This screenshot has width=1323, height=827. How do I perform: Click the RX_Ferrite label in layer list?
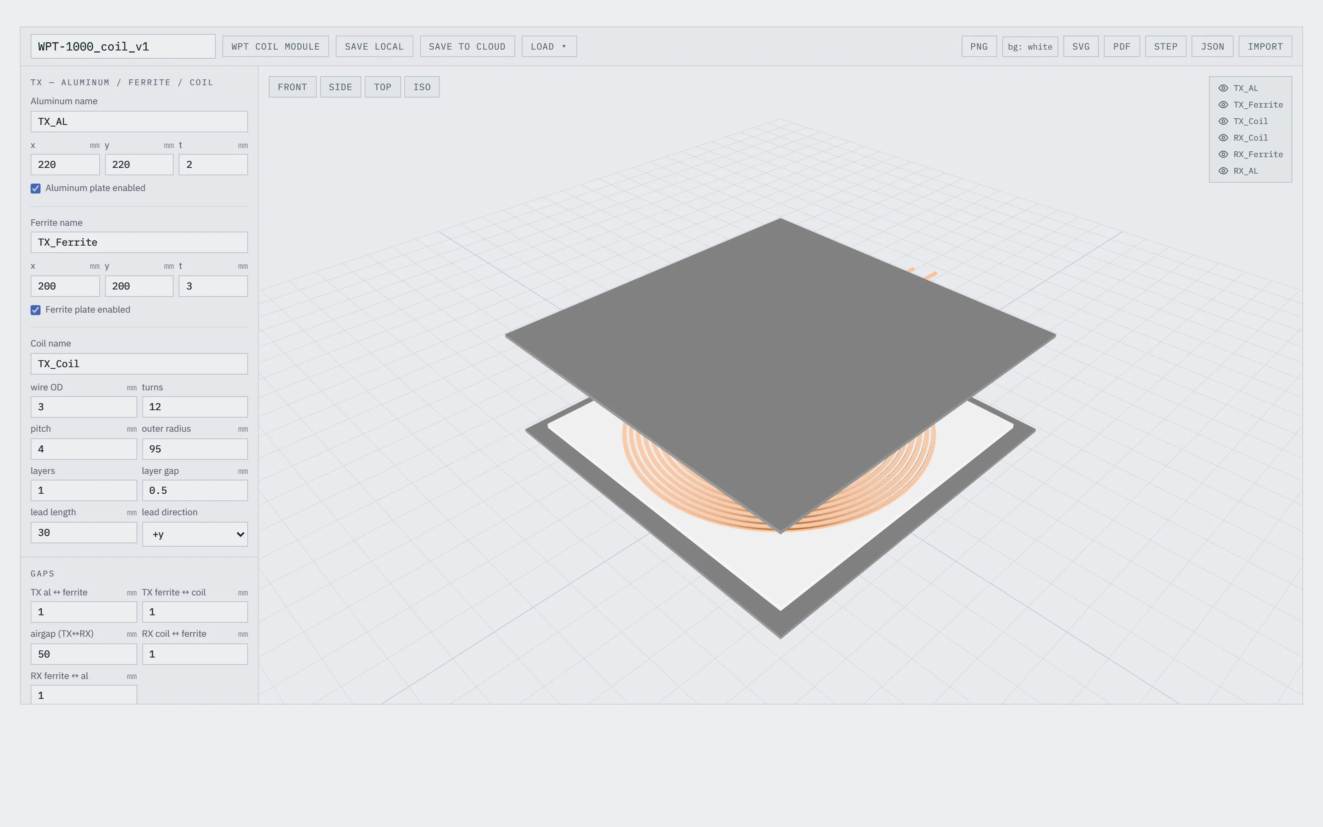[x=1258, y=154]
